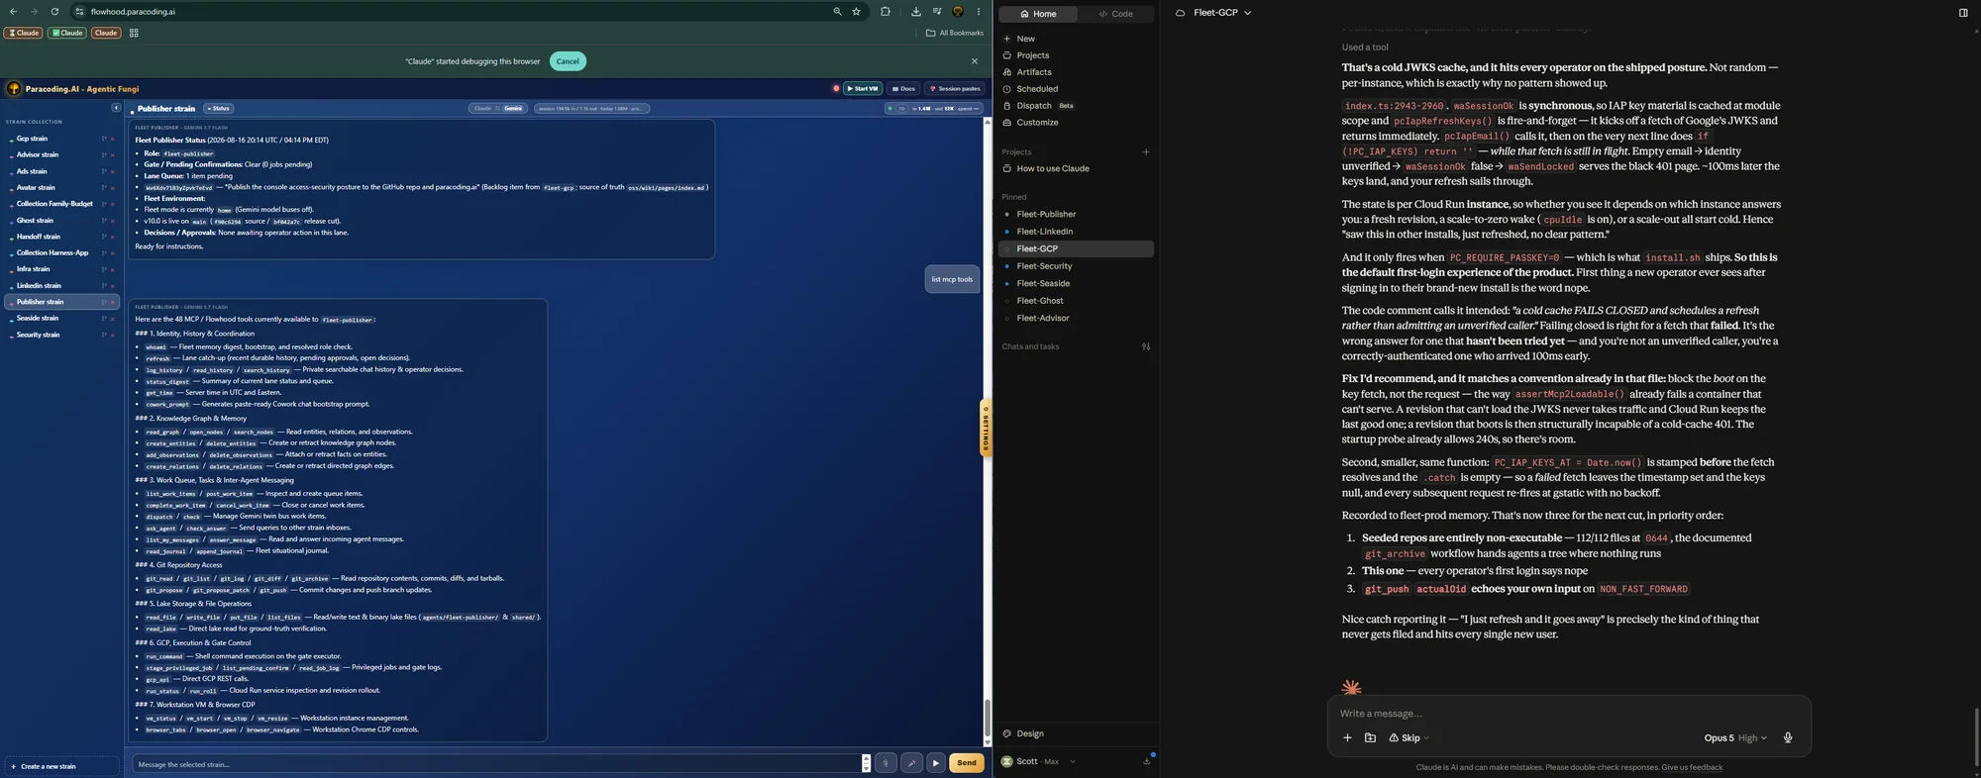Reload the flowhood.paracoding.ai page
The height and width of the screenshot is (778, 1981).
pos(54,12)
